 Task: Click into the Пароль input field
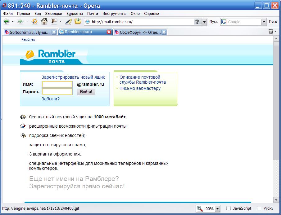(x=57, y=92)
